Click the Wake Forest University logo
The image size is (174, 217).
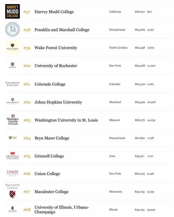point(12,47)
